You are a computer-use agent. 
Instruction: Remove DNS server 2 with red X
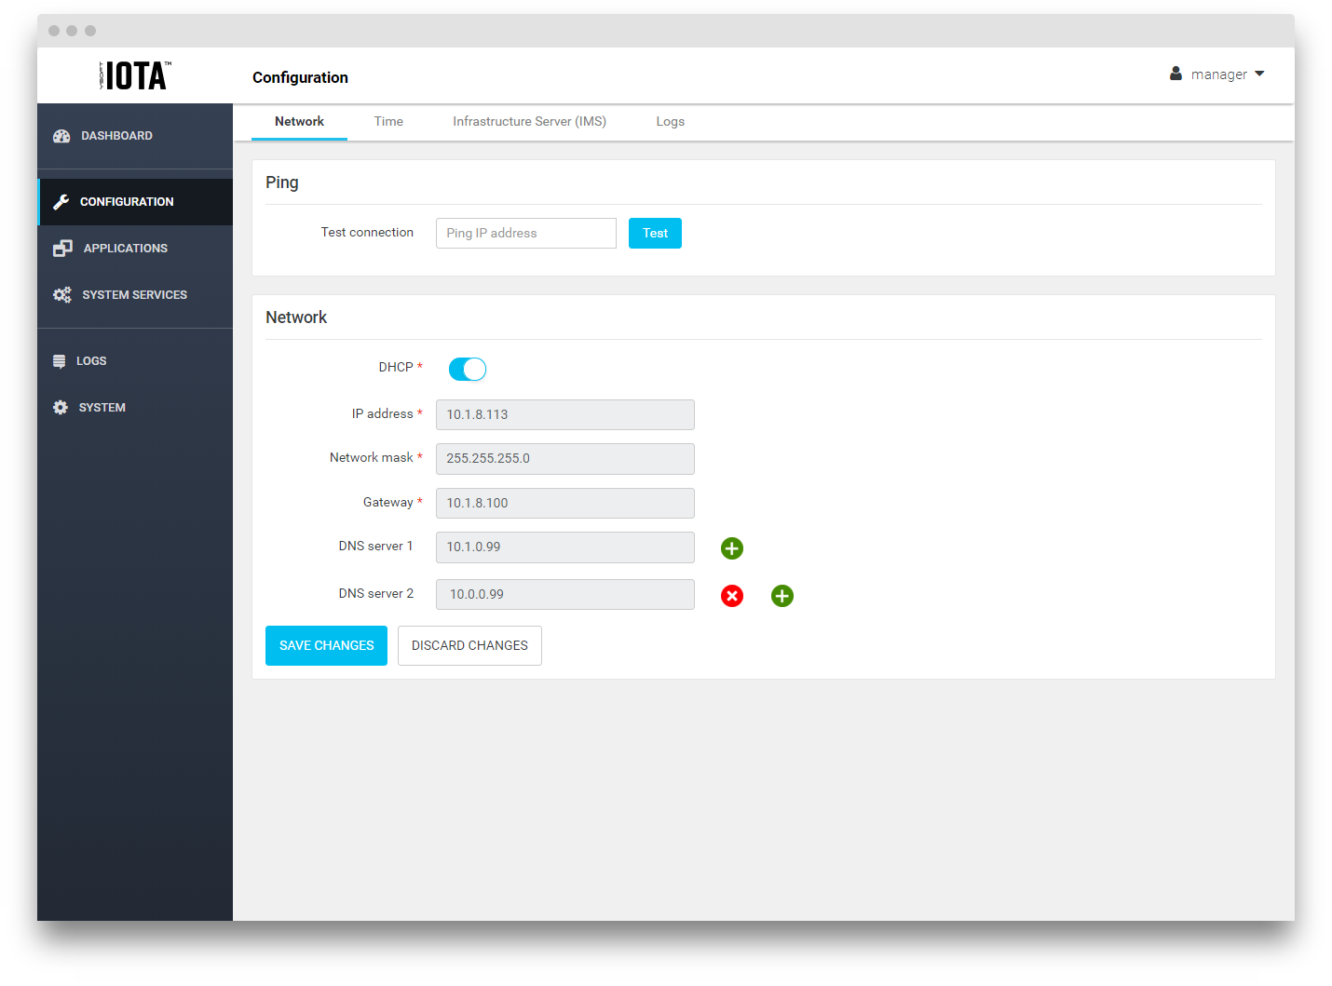(732, 596)
